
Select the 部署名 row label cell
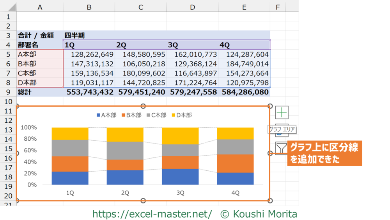click(x=40, y=45)
